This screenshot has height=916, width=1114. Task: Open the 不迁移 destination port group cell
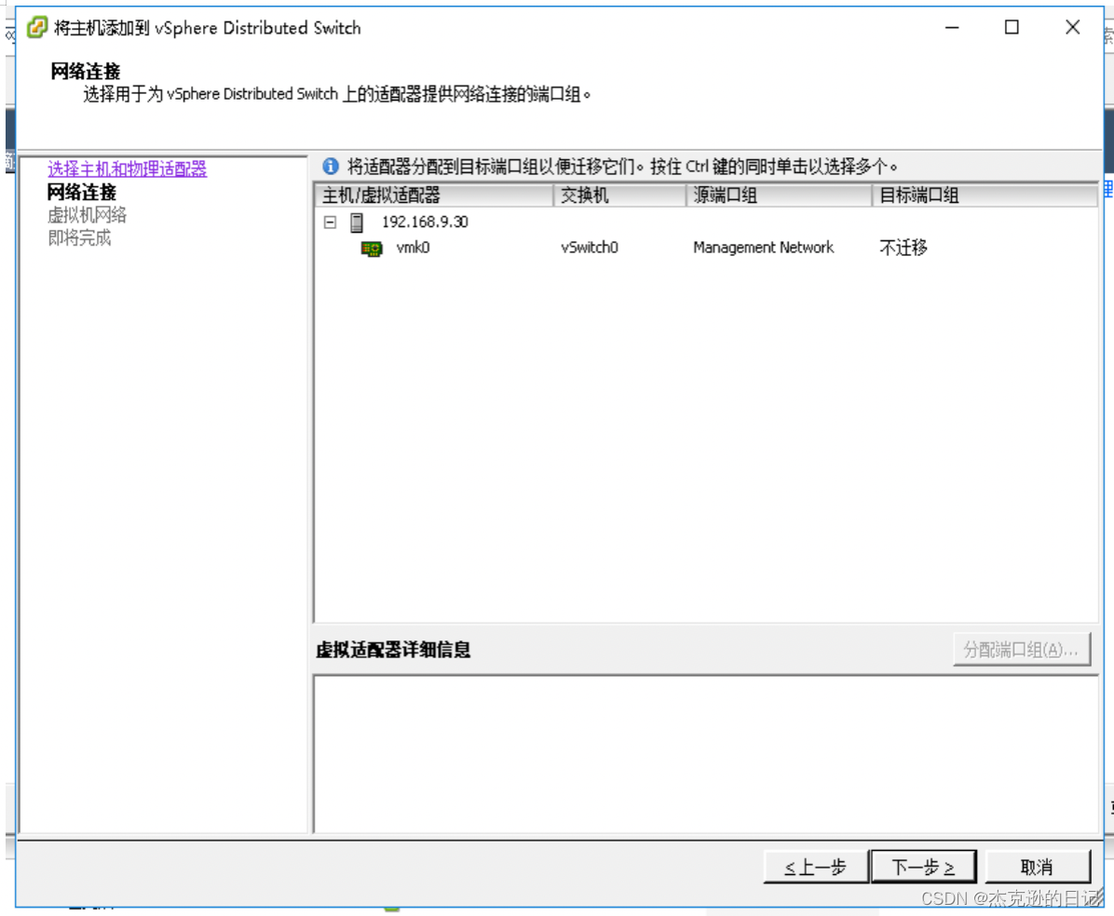tap(903, 248)
